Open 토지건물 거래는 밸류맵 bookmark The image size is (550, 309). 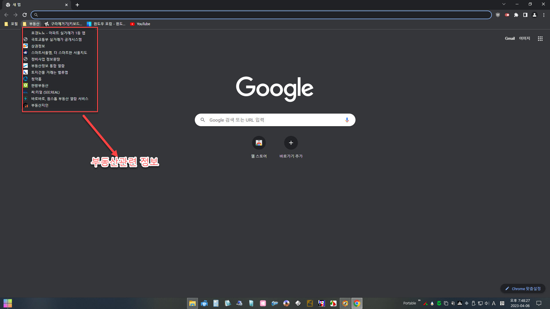(x=59, y=72)
